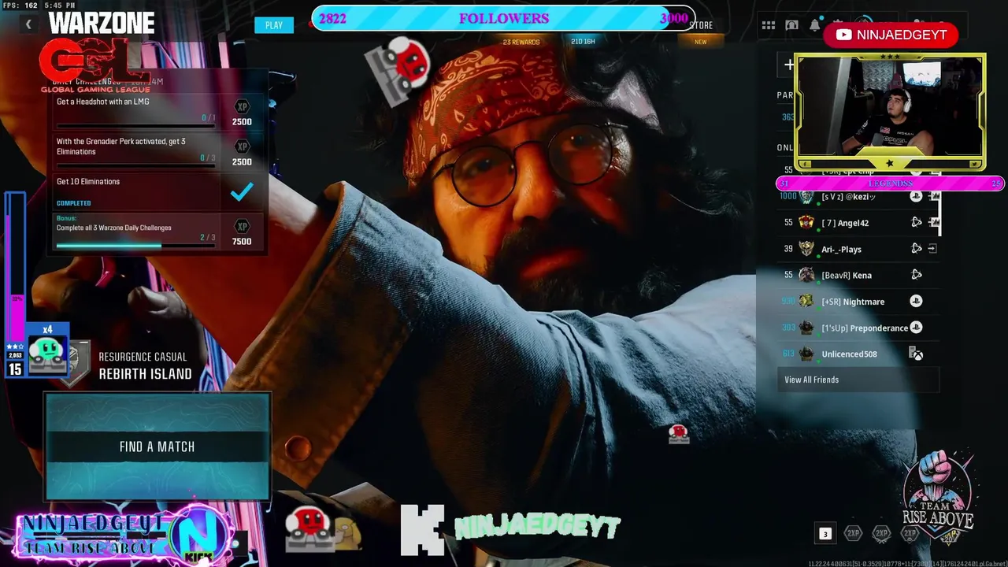Screen dimensions: 1008x567
Task: Open the STORE tab
Action: [x=701, y=25]
